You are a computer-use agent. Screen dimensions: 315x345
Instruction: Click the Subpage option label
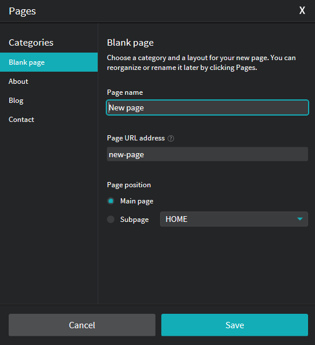tap(134, 220)
